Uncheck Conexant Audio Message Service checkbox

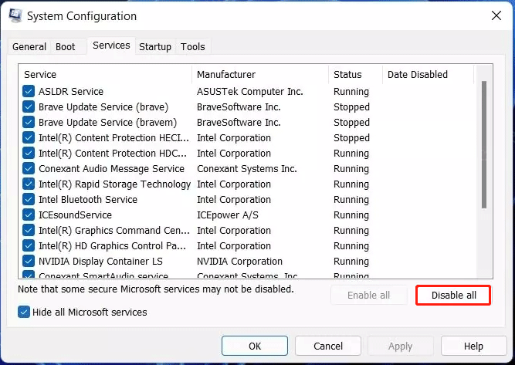(x=29, y=168)
